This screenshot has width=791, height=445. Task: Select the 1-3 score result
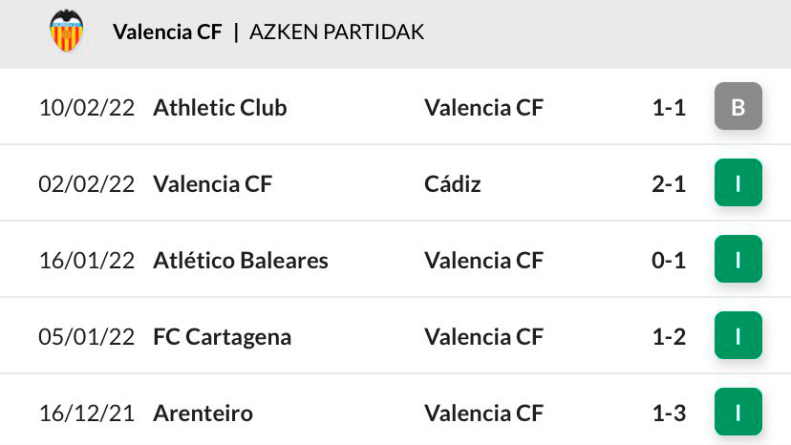click(x=669, y=413)
